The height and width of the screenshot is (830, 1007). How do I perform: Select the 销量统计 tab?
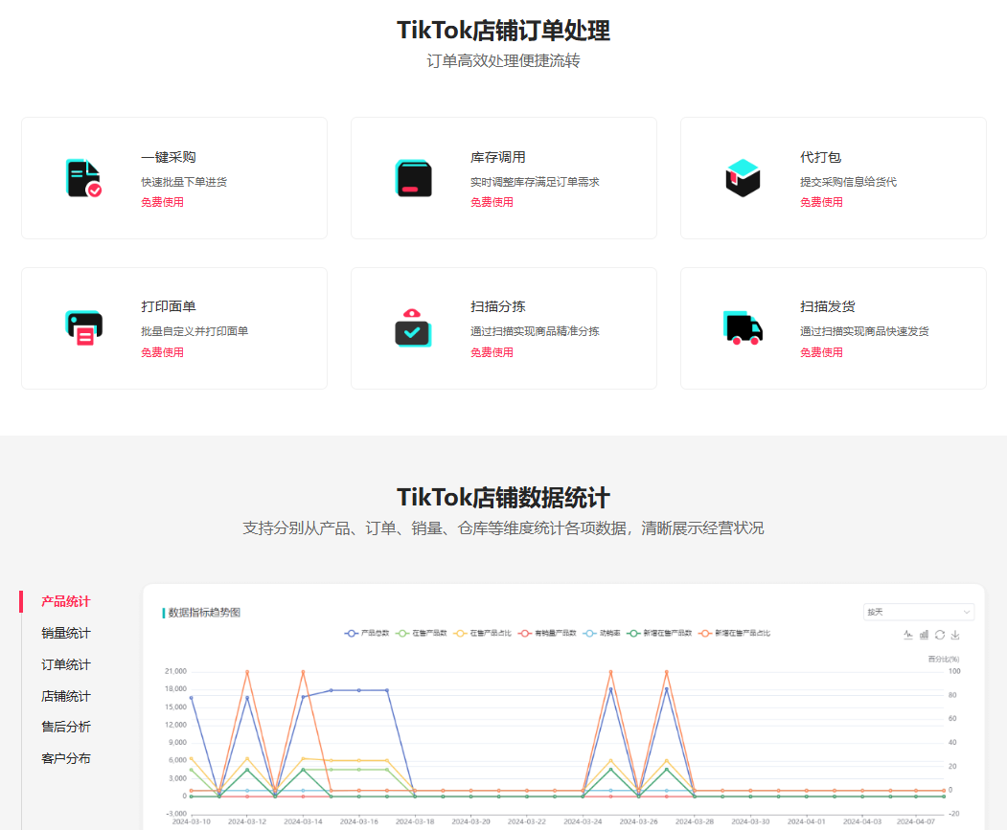coord(66,634)
